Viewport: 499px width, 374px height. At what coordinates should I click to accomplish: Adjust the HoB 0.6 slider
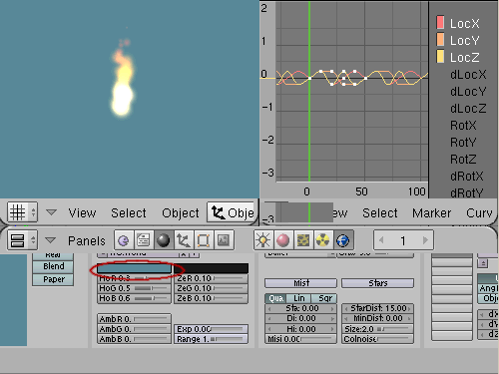(134, 298)
